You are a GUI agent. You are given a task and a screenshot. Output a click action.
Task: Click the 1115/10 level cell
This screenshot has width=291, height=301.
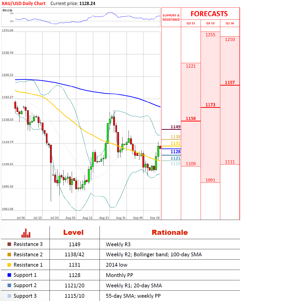[x=75, y=296]
